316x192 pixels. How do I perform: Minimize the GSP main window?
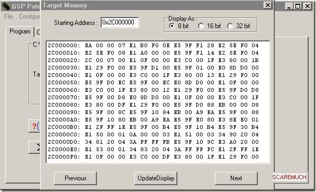(289, 6)
